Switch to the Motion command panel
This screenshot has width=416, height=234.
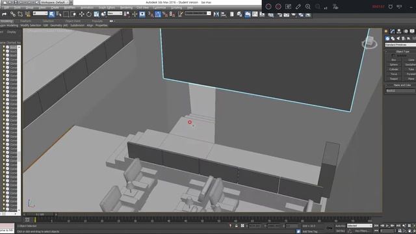tap(406, 31)
